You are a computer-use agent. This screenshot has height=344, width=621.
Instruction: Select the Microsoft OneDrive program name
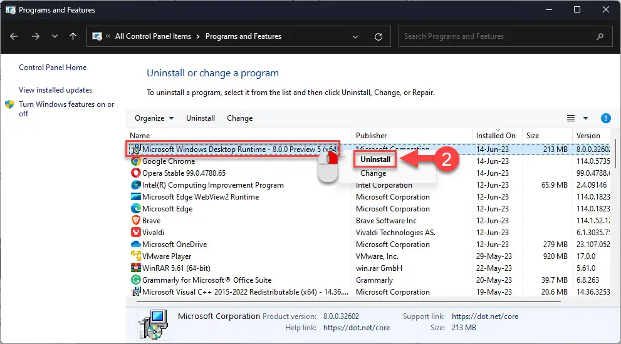point(175,245)
